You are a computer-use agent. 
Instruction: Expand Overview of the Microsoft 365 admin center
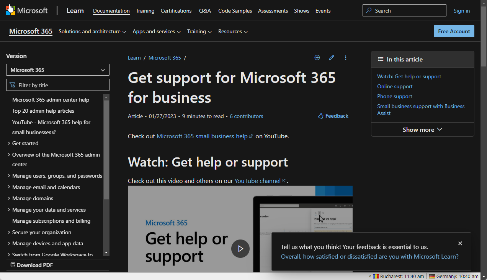9,155
